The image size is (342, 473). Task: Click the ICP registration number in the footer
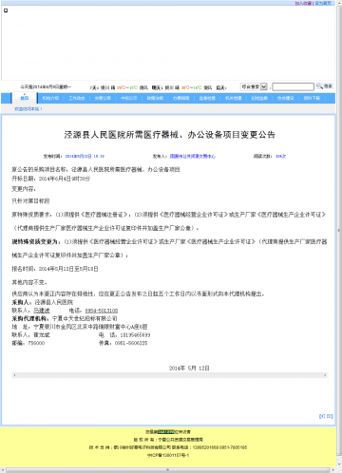coord(168,455)
